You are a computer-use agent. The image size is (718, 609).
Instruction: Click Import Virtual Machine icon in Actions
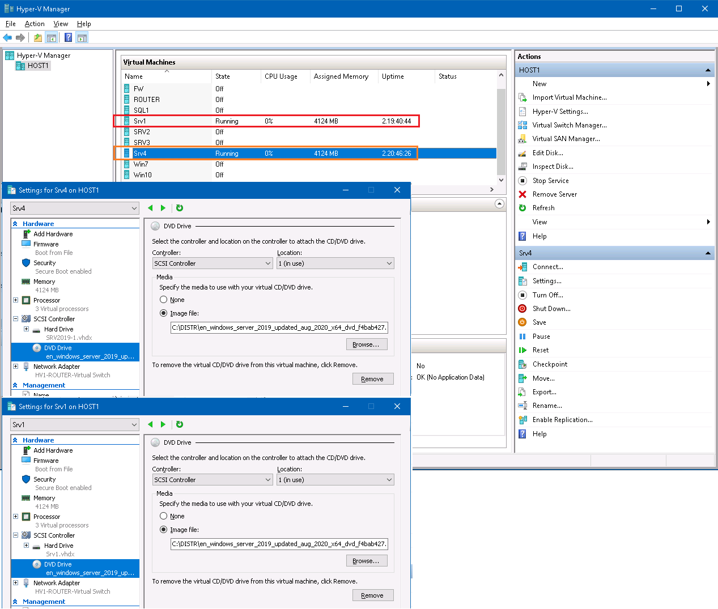[522, 97]
